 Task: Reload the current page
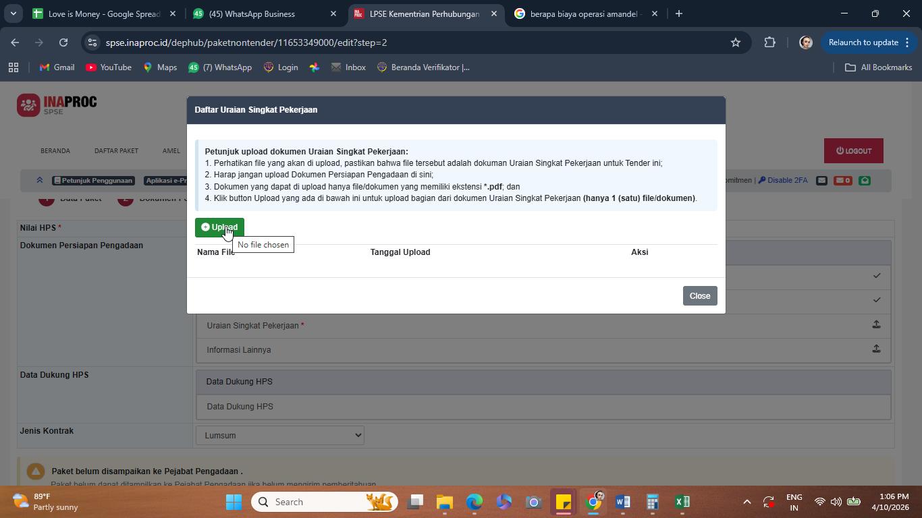point(63,42)
